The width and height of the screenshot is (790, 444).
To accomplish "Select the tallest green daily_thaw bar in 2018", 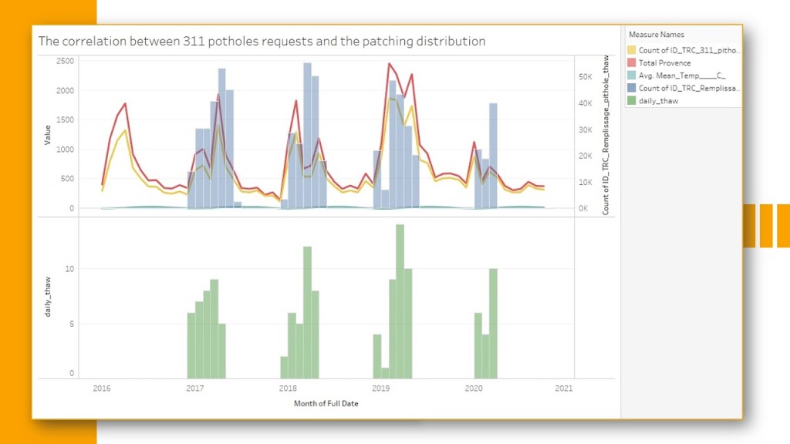I will pos(307,312).
